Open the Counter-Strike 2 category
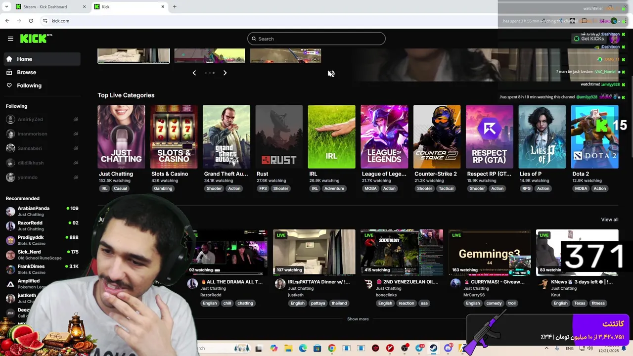 [x=437, y=137]
